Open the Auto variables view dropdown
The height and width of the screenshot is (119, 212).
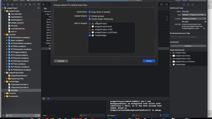[x=45, y=115]
